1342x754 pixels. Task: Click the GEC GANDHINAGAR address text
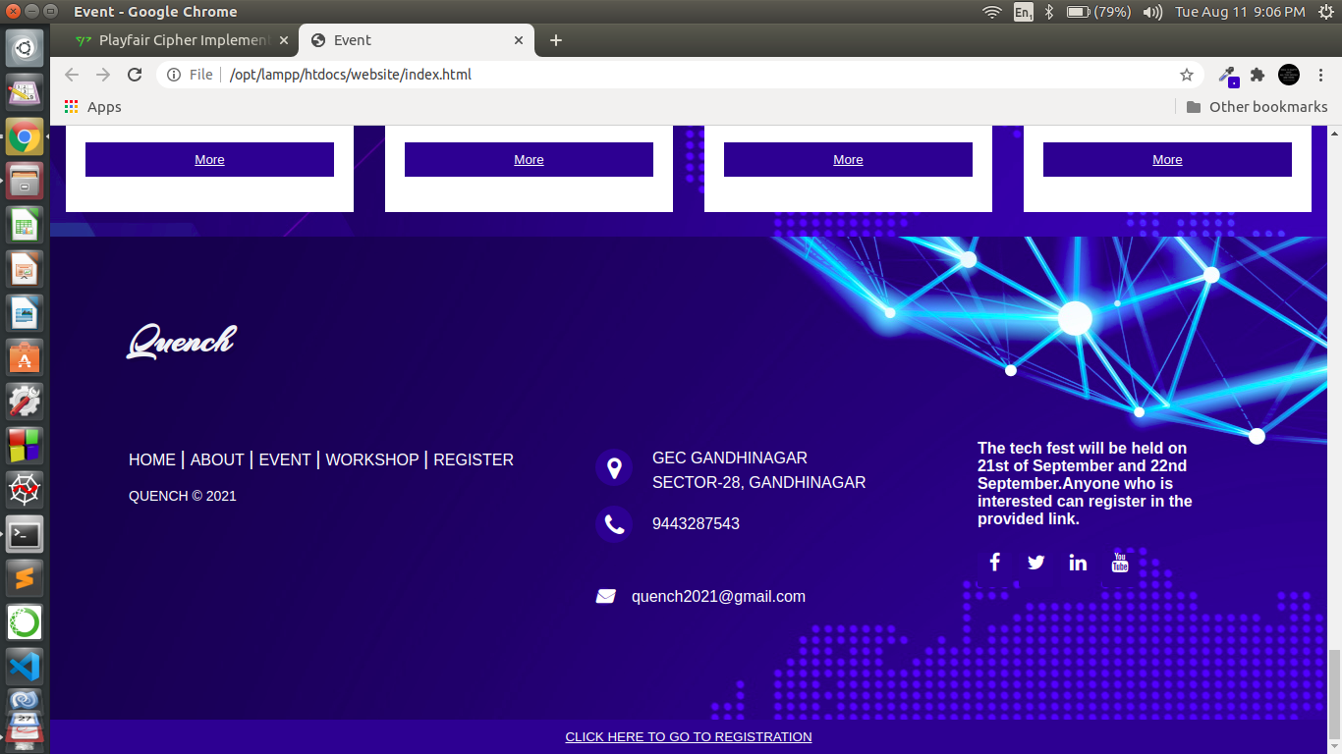pyautogui.click(x=730, y=458)
